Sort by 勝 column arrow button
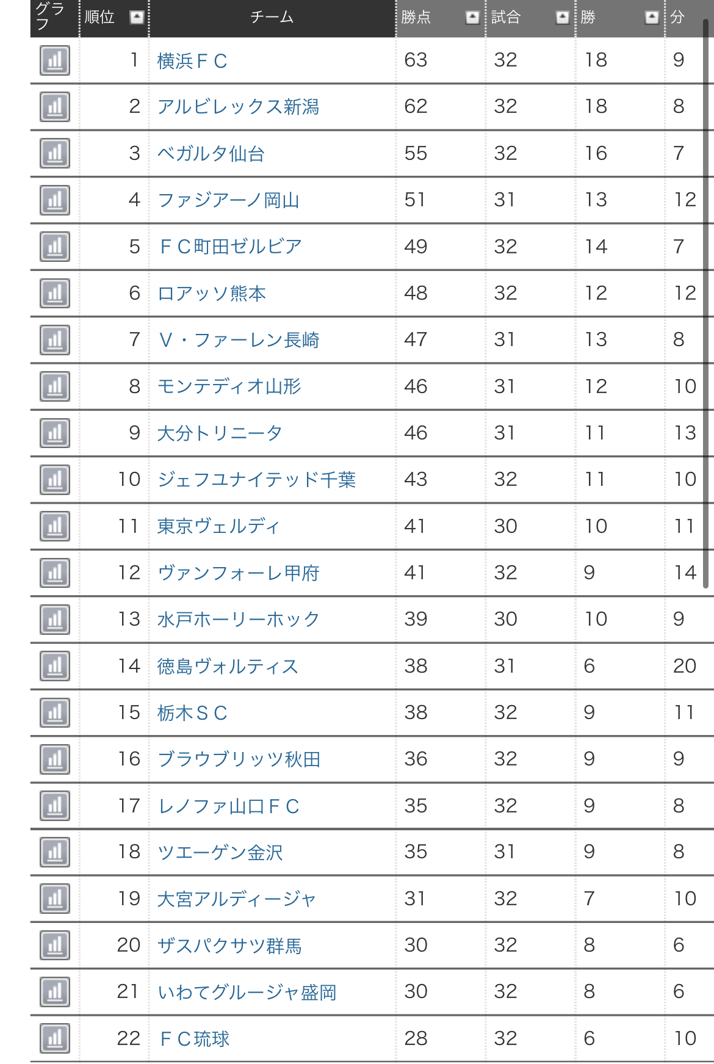 [x=652, y=17]
